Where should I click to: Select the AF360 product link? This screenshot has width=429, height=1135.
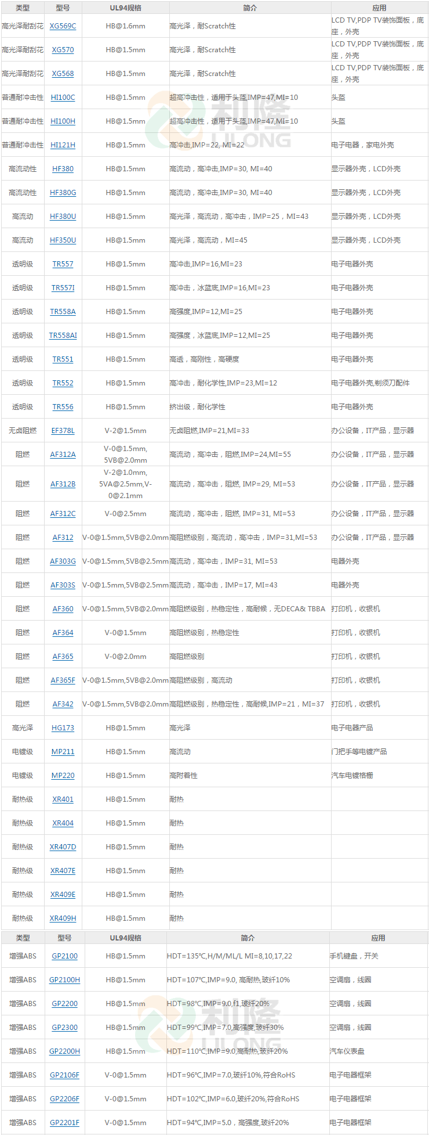(63, 609)
